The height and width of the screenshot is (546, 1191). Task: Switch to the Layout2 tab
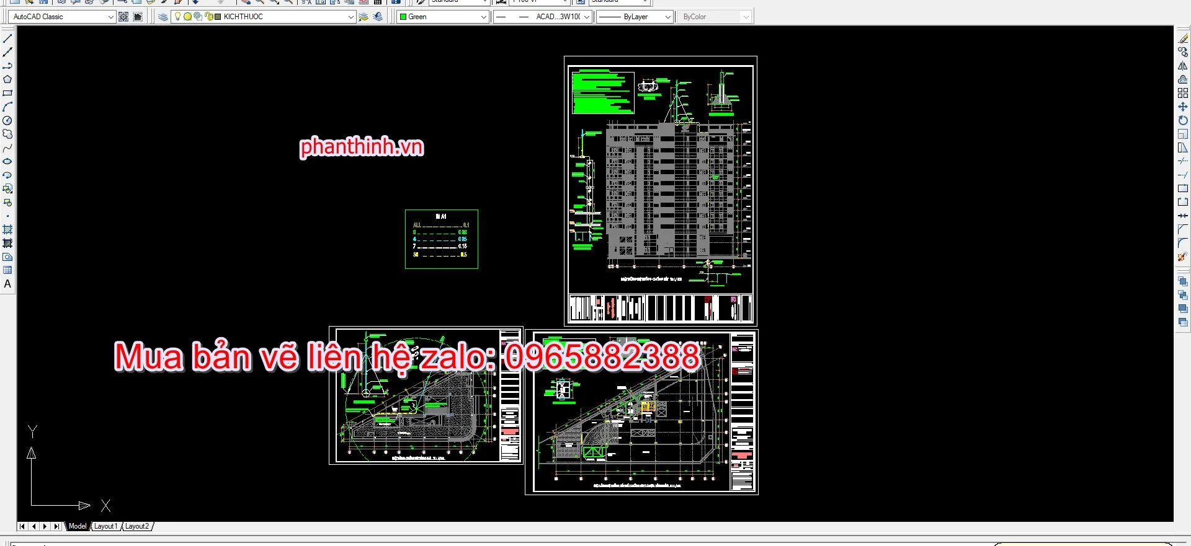tap(137, 526)
